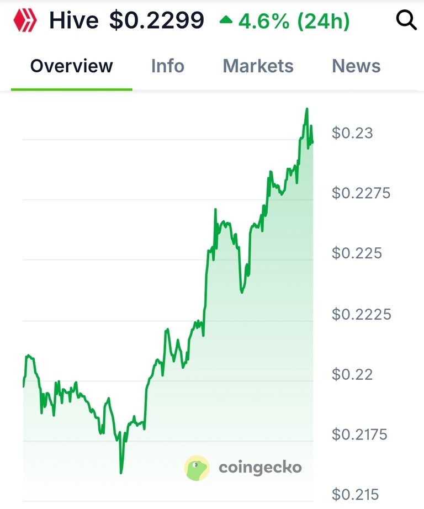424x509 pixels.
Task: Click the green upward price arrow
Action: 226,20
